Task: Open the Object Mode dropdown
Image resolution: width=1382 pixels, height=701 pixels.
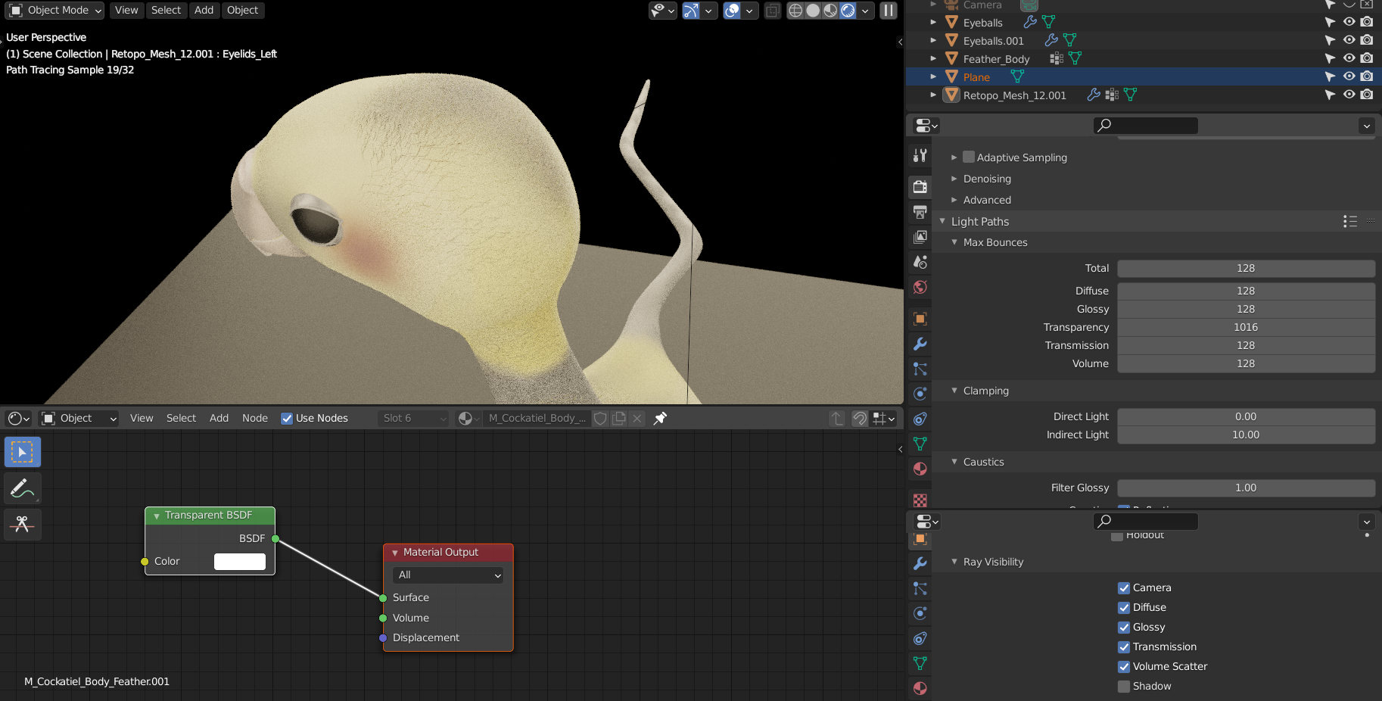Action: click(56, 11)
